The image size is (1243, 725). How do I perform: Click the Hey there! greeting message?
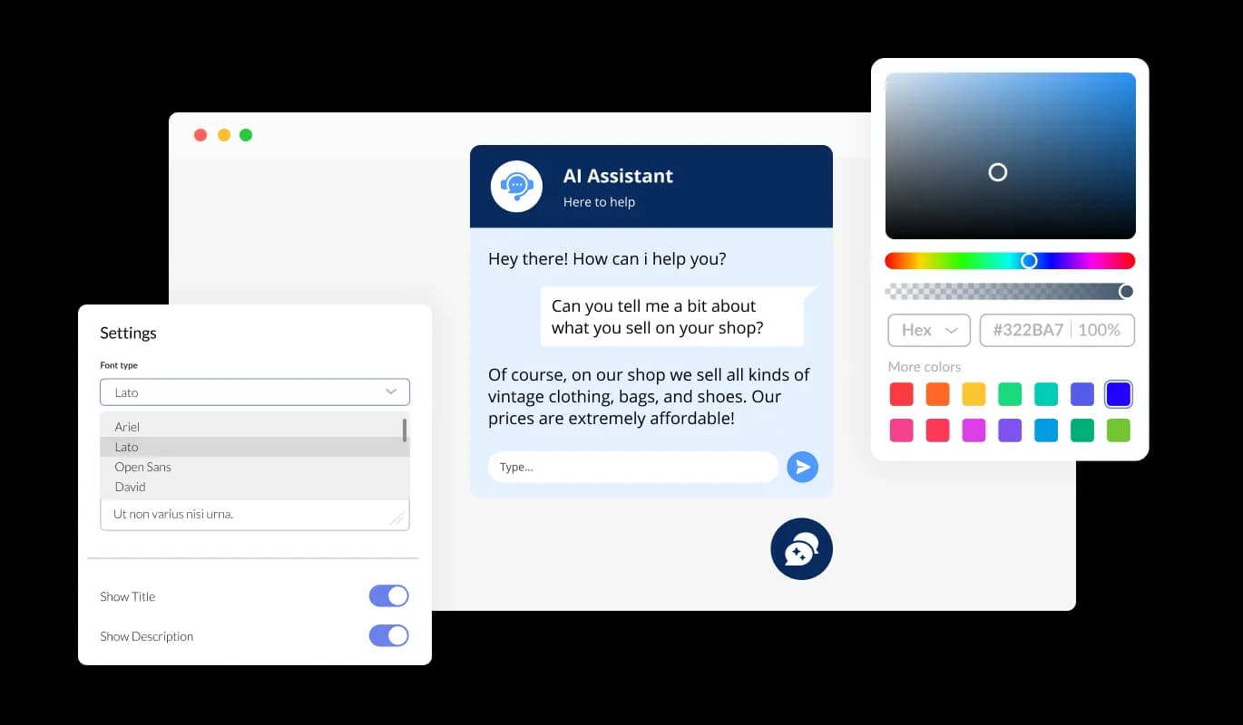[607, 258]
